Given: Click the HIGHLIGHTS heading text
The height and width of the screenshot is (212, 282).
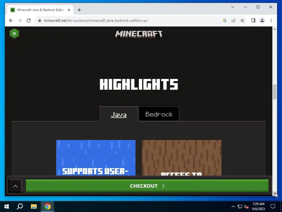Looking at the screenshot, I should point(139,84).
